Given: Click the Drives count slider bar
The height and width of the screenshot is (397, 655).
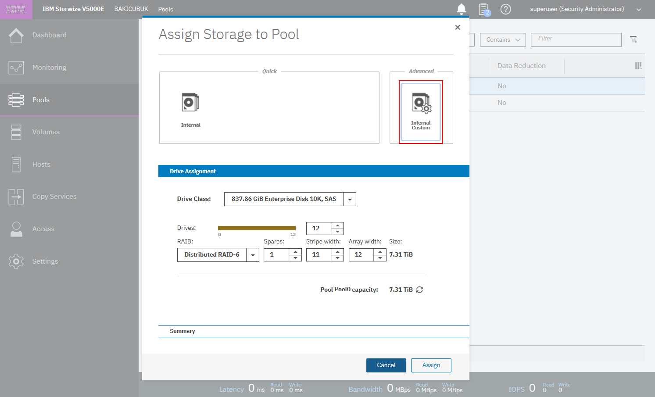Looking at the screenshot, I should point(257,228).
